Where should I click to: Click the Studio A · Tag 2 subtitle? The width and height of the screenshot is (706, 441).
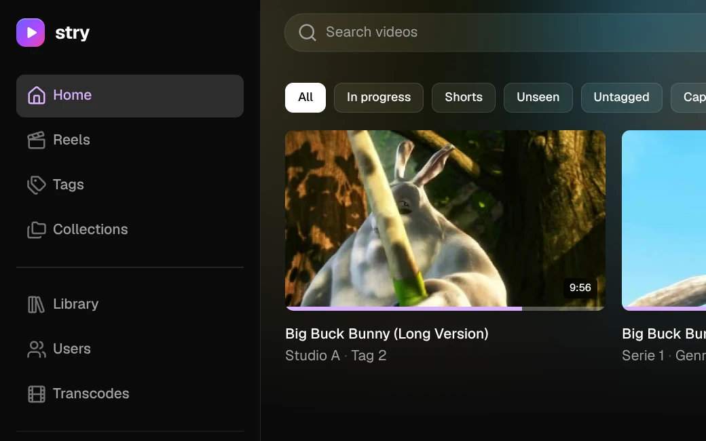(336, 356)
